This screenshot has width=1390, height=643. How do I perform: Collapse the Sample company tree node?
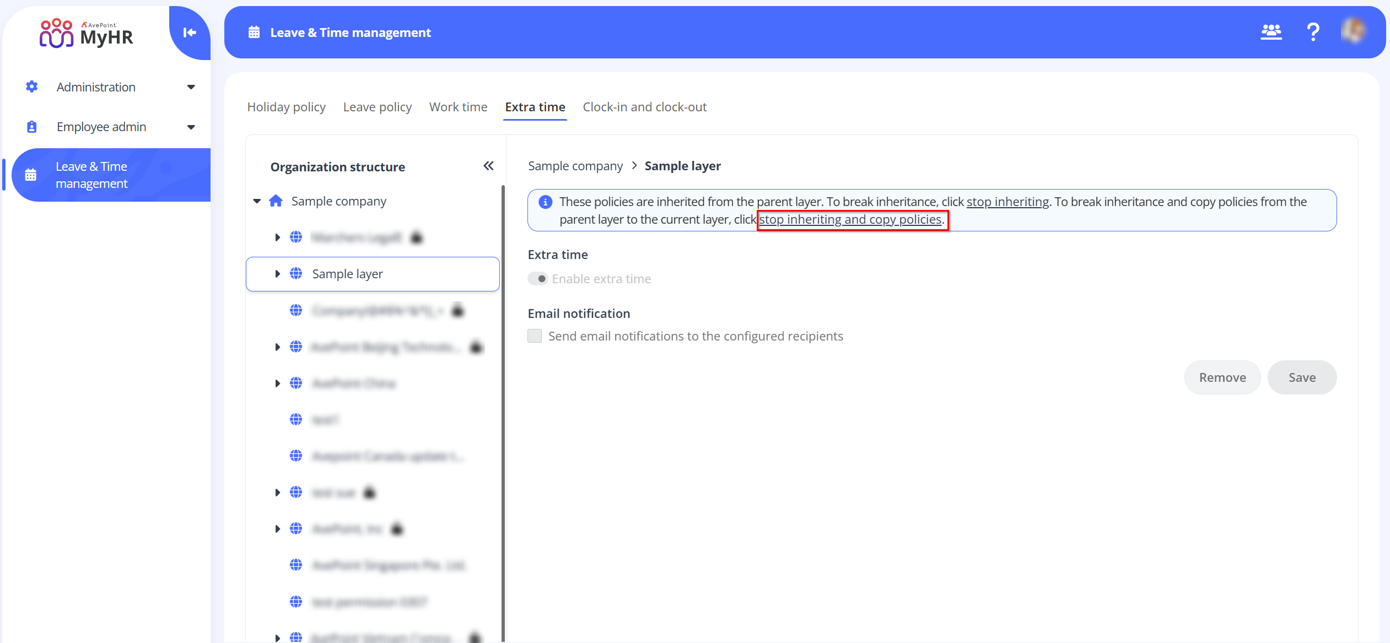coord(257,201)
